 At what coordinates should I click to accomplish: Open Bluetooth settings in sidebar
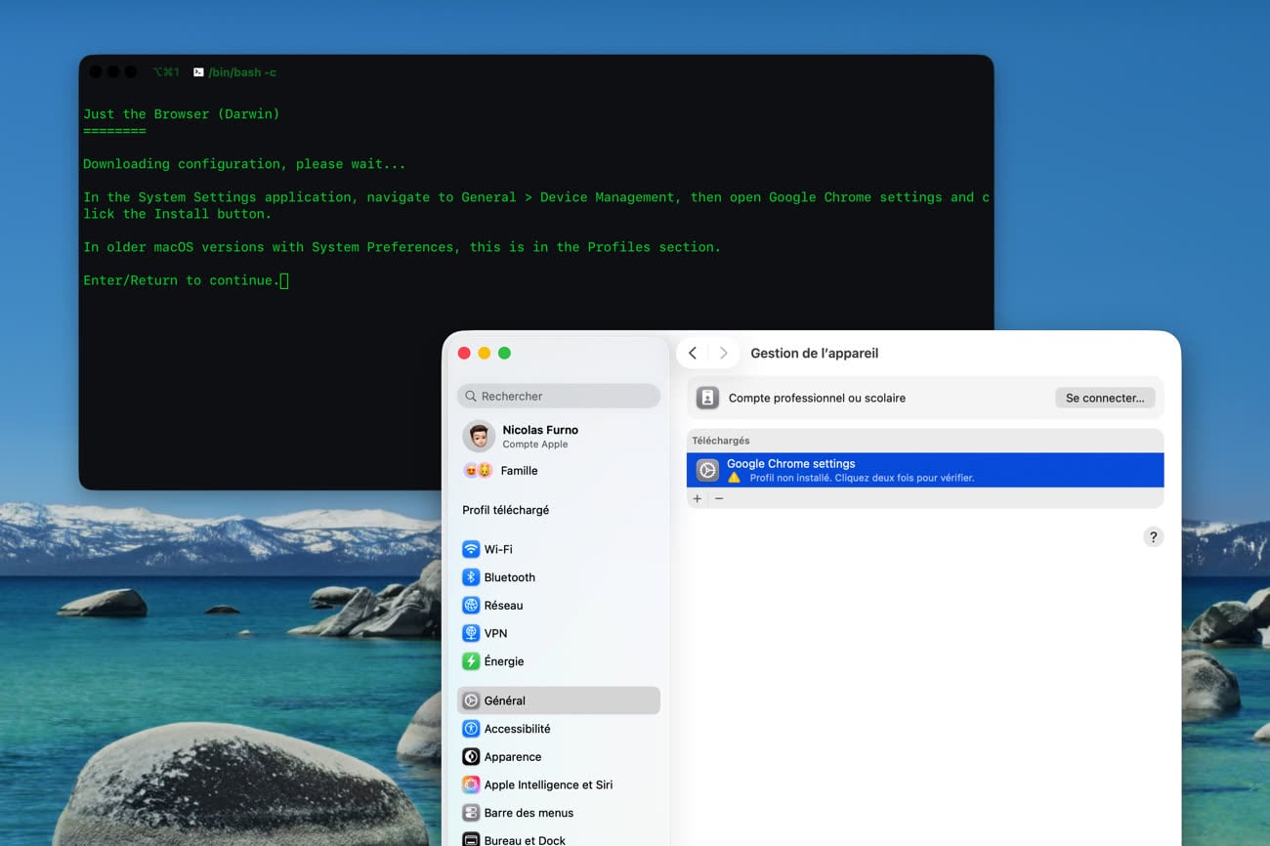(x=509, y=577)
